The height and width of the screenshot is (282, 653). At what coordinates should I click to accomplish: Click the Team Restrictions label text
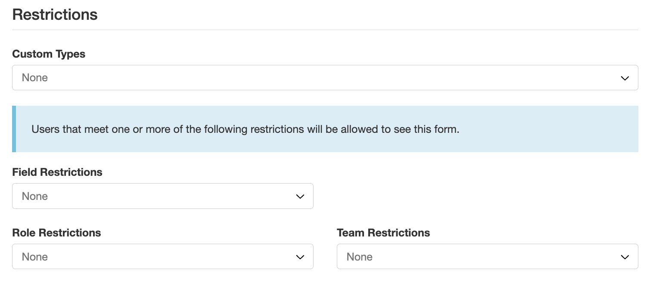tap(383, 233)
